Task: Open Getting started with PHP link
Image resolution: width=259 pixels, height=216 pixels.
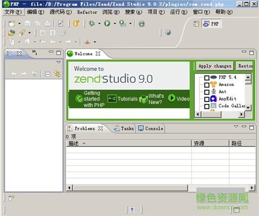Action: click(94, 99)
